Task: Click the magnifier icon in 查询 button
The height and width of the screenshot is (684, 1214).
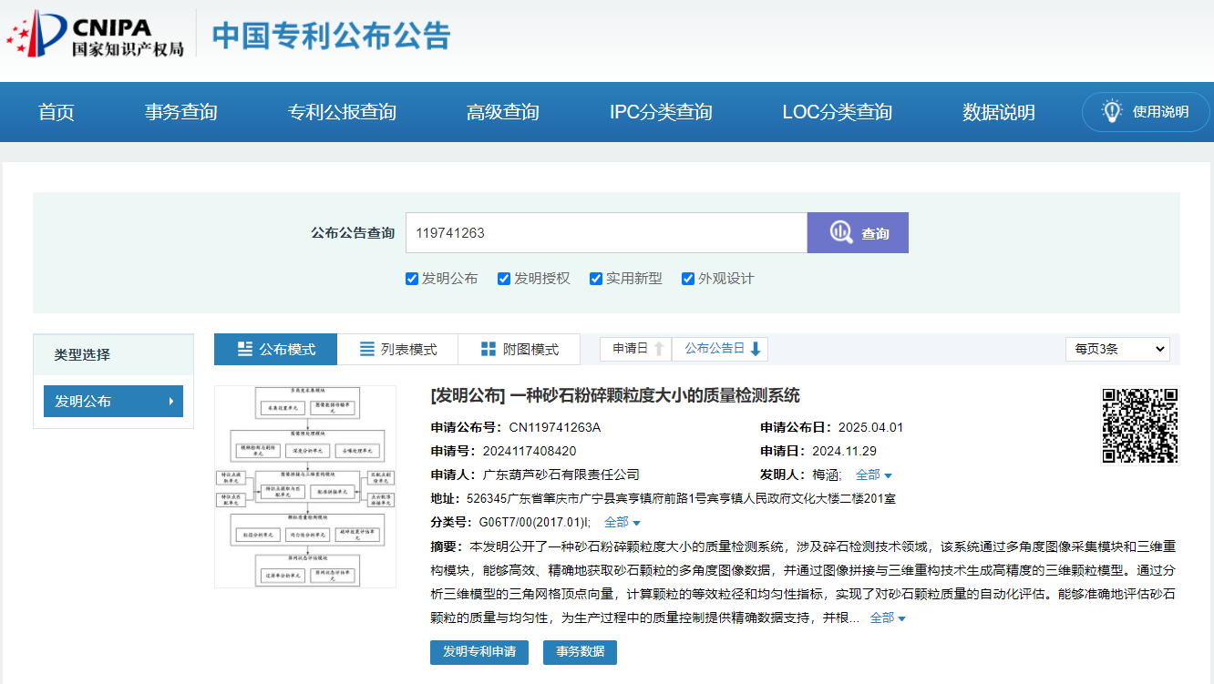Action: 840,233
